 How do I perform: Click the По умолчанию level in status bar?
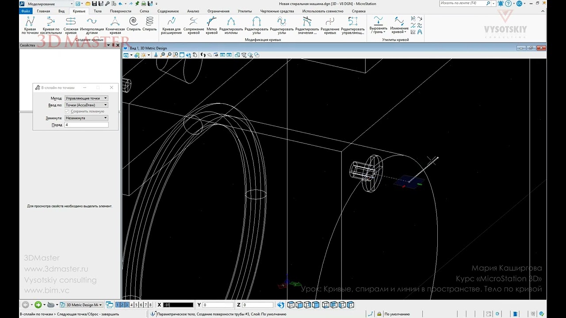[397, 314]
